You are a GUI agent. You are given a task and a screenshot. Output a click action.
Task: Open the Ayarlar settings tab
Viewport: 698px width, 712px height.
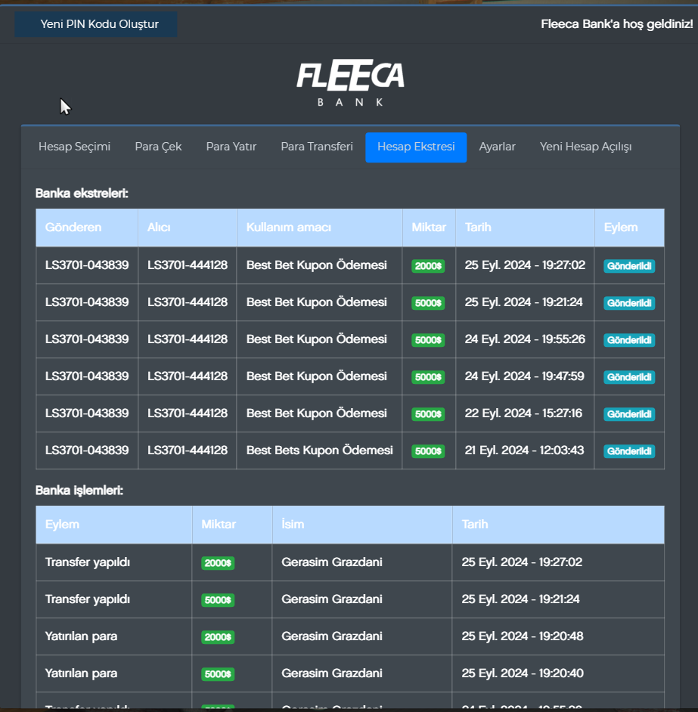497,147
